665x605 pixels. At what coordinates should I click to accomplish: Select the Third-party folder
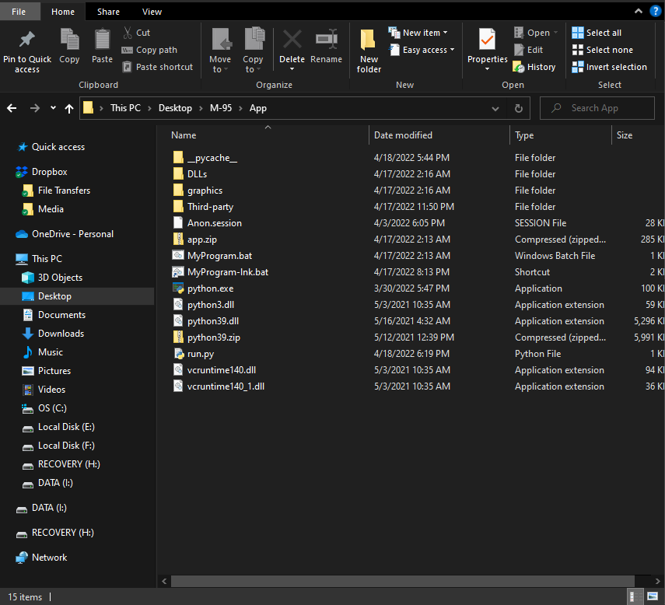pyautogui.click(x=210, y=207)
